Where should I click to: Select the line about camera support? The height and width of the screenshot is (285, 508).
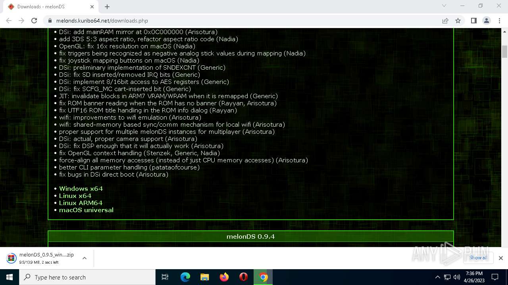pos(128,139)
